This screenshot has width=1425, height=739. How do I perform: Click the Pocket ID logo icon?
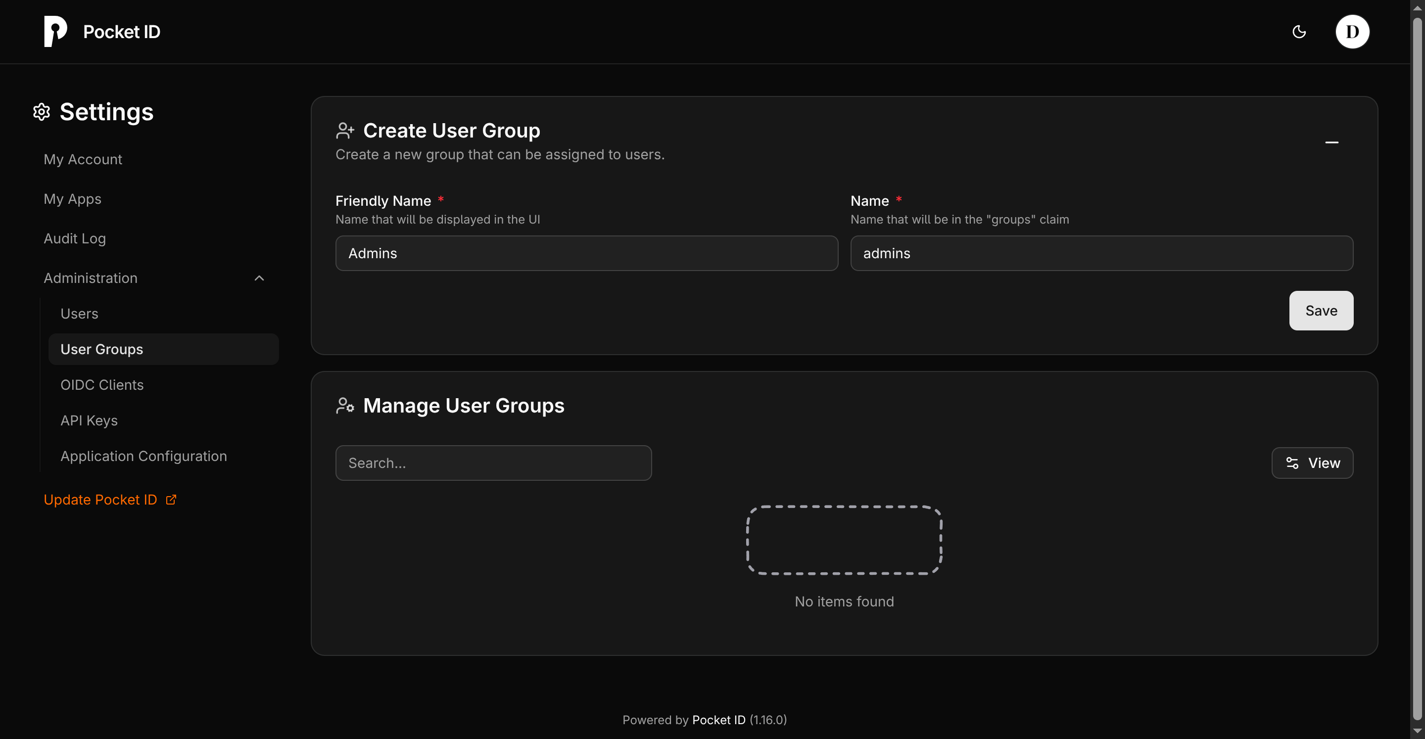pos(54,32)
